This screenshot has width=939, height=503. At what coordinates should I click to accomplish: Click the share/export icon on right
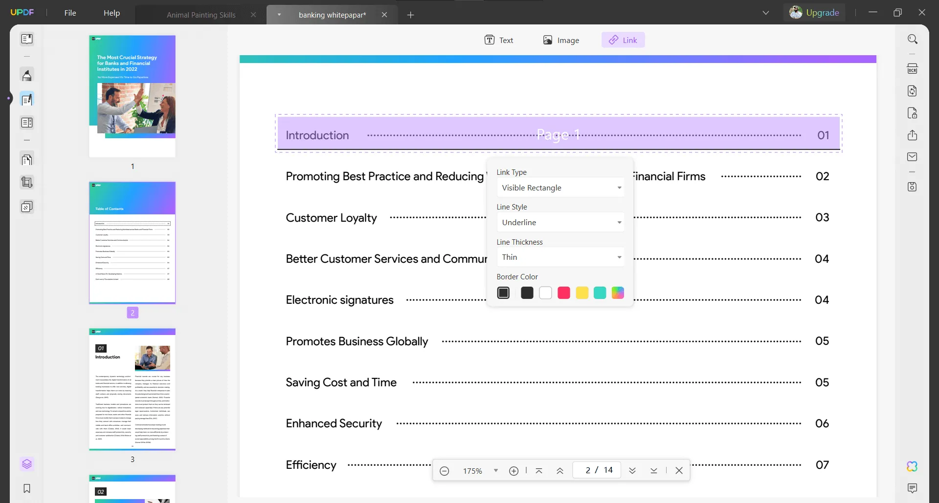click(x=912, y=135)
